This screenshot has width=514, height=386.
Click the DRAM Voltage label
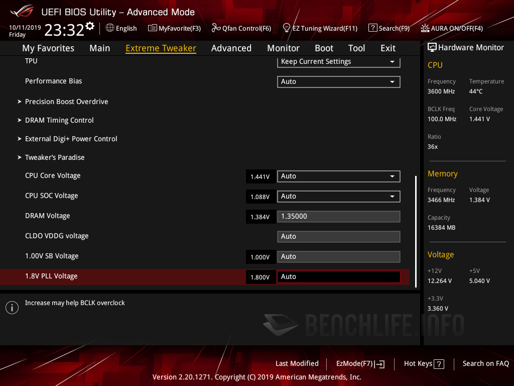click(x=48, y=216)
